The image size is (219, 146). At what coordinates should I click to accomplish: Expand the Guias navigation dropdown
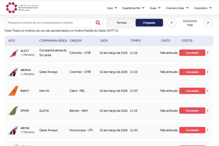pos(155,8)
